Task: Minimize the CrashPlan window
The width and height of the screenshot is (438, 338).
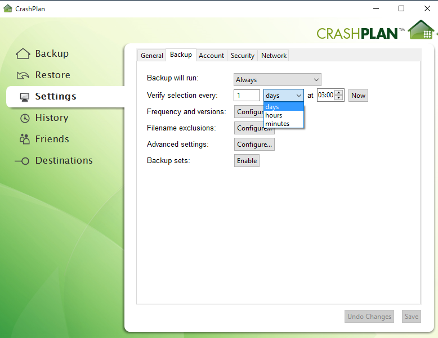Action: (x=376, y=8)
